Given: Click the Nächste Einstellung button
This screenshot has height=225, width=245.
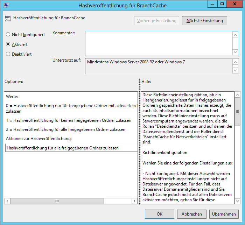Looking at the screenshot, I should [x=204, y=21].
